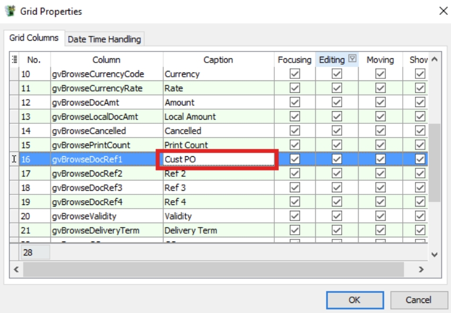Uncheck Editing for gvBrowseDocAmt row
451x313 pixels.
pyautogui.click(x=336, y=103)
